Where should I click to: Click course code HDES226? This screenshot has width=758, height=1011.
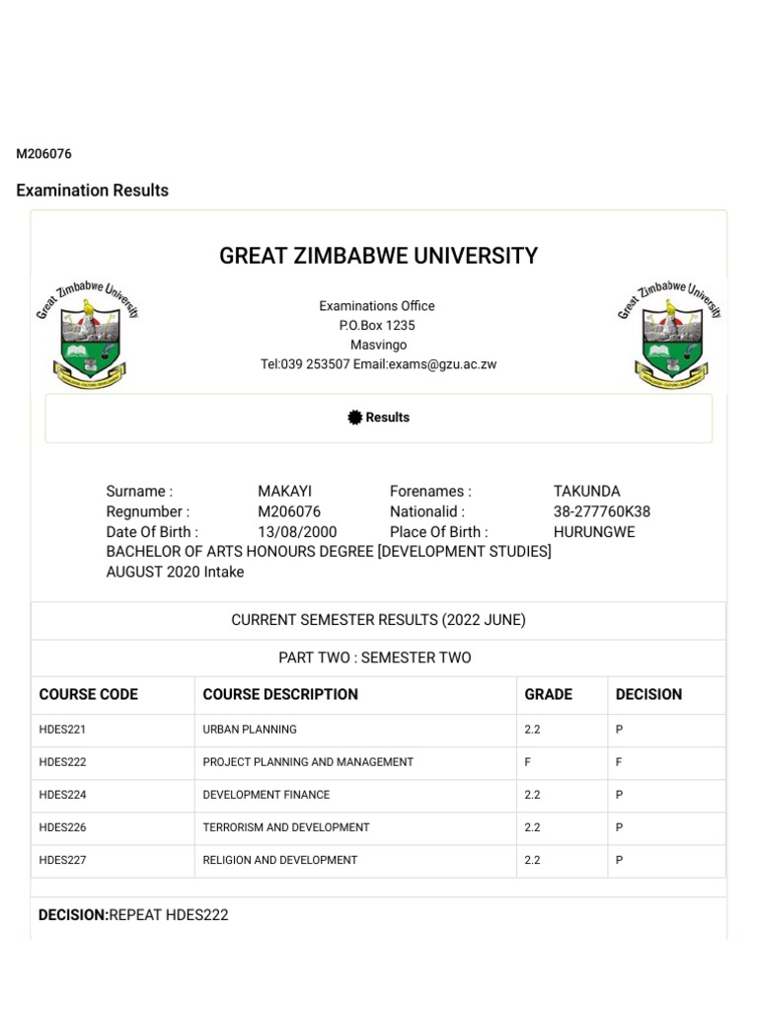62,827
